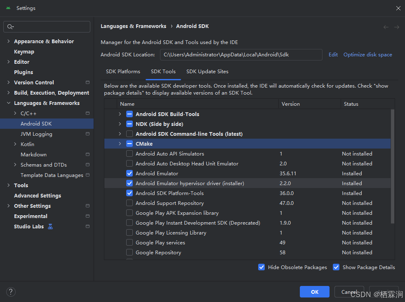
Task: Click the Studio Labs flask icon
Action: point(50,226)
